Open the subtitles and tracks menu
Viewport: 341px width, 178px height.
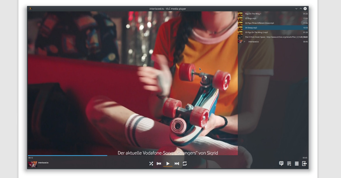pyautogui.click(x=281, y=164)
